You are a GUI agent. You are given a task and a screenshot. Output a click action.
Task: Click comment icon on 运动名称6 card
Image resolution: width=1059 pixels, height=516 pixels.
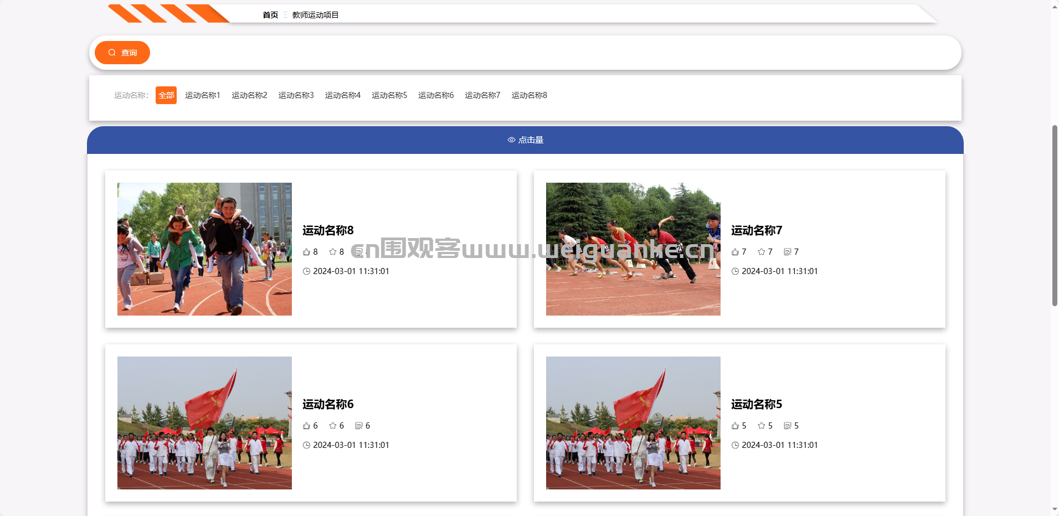[x=358, y=426]
